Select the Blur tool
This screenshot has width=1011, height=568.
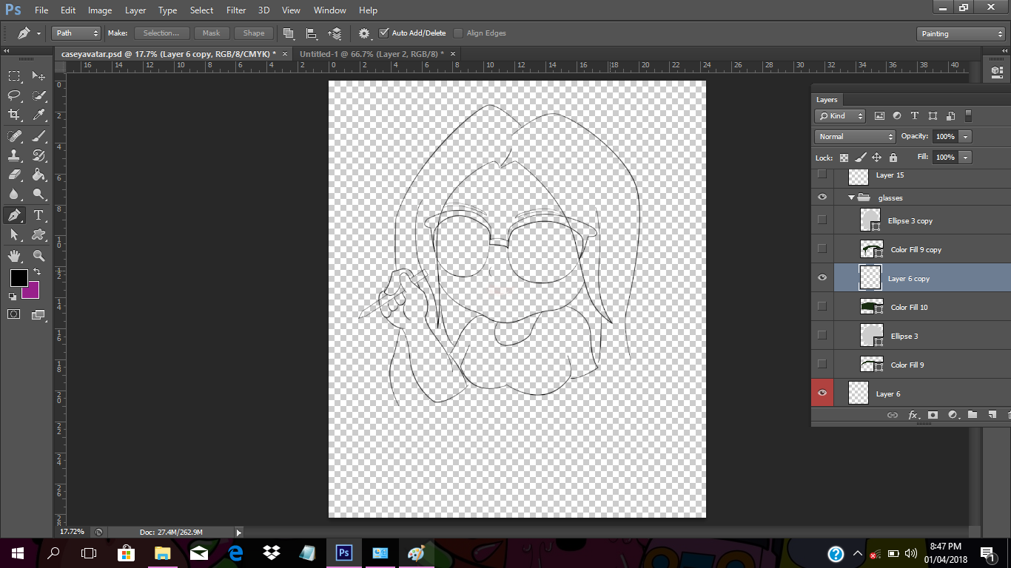tap(14, 194)
